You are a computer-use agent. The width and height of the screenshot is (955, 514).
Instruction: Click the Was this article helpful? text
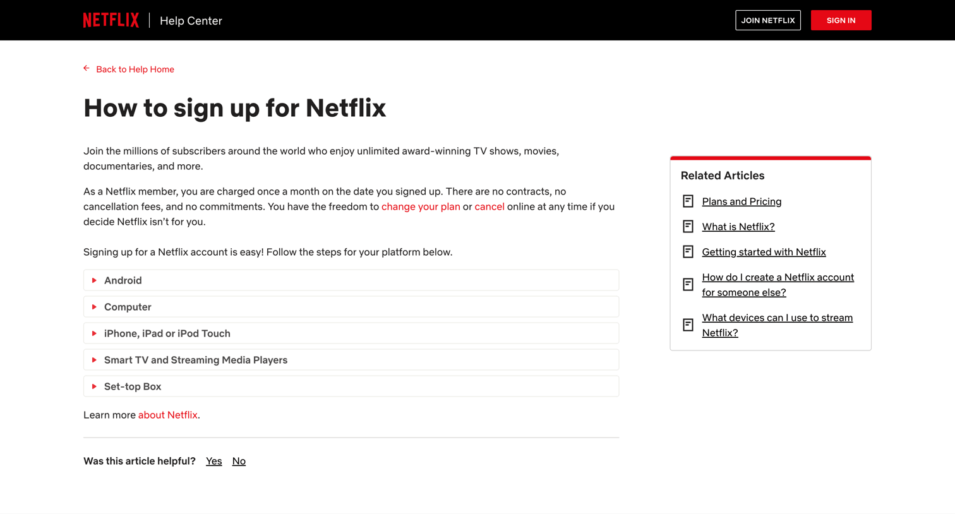point(140,461)
